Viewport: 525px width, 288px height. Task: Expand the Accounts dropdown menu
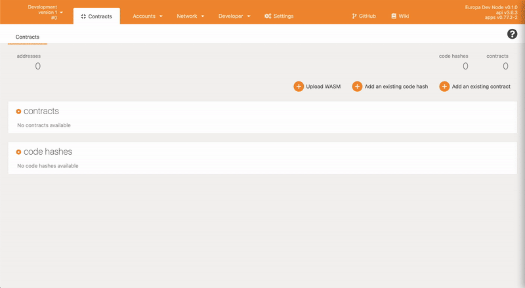tap(148, 16)
